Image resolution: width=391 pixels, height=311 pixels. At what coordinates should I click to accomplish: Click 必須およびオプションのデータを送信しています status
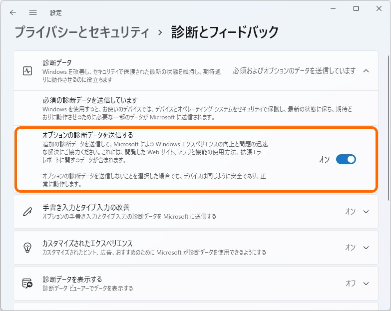(x=294, y=71)
